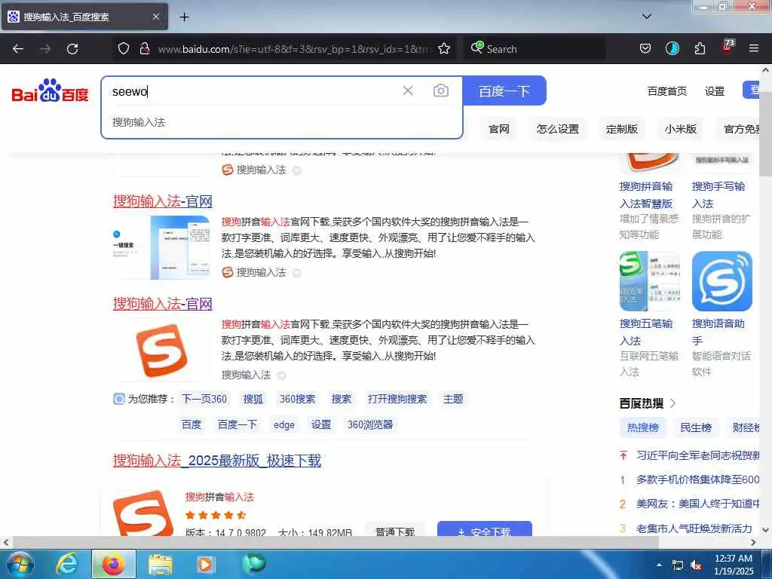Open the Firefox hamburger application menu
The image size is (772, 579).
point(753,49)
